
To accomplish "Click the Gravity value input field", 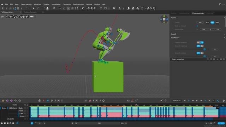I will [x=200, y=23].
